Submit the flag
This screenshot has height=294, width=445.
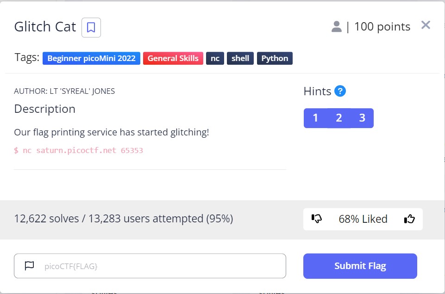(360, 266)
